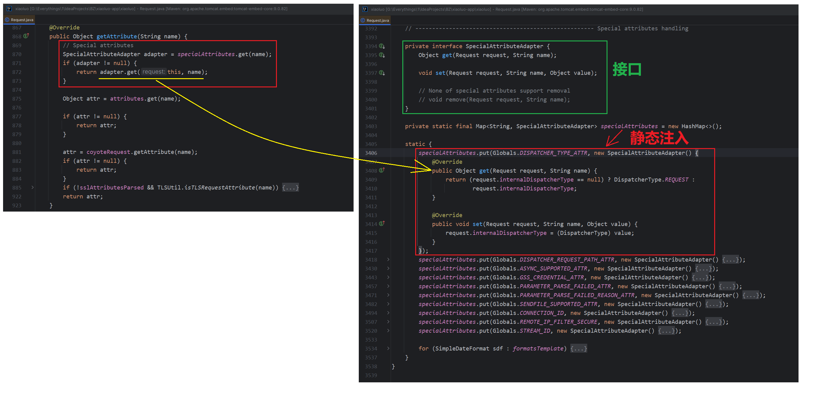Image resolution: width=816 pixels, height=394 pixels.
Task: Click line number 3406 in the gutter
Action: [371, 153]
